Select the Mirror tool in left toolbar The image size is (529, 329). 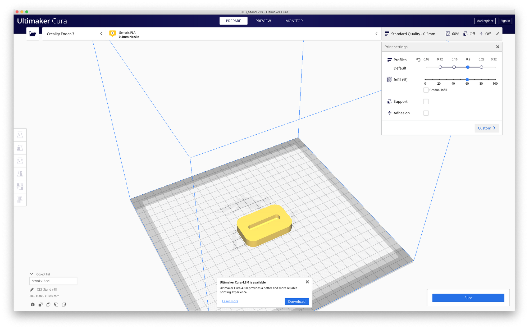pyautogui.click(x=20, y=173)
